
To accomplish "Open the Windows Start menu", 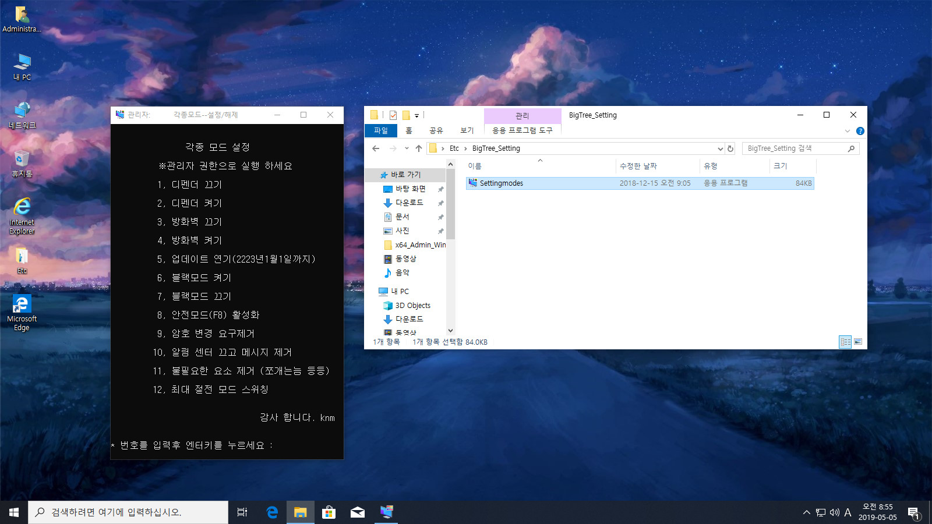I will coord(14,512).
